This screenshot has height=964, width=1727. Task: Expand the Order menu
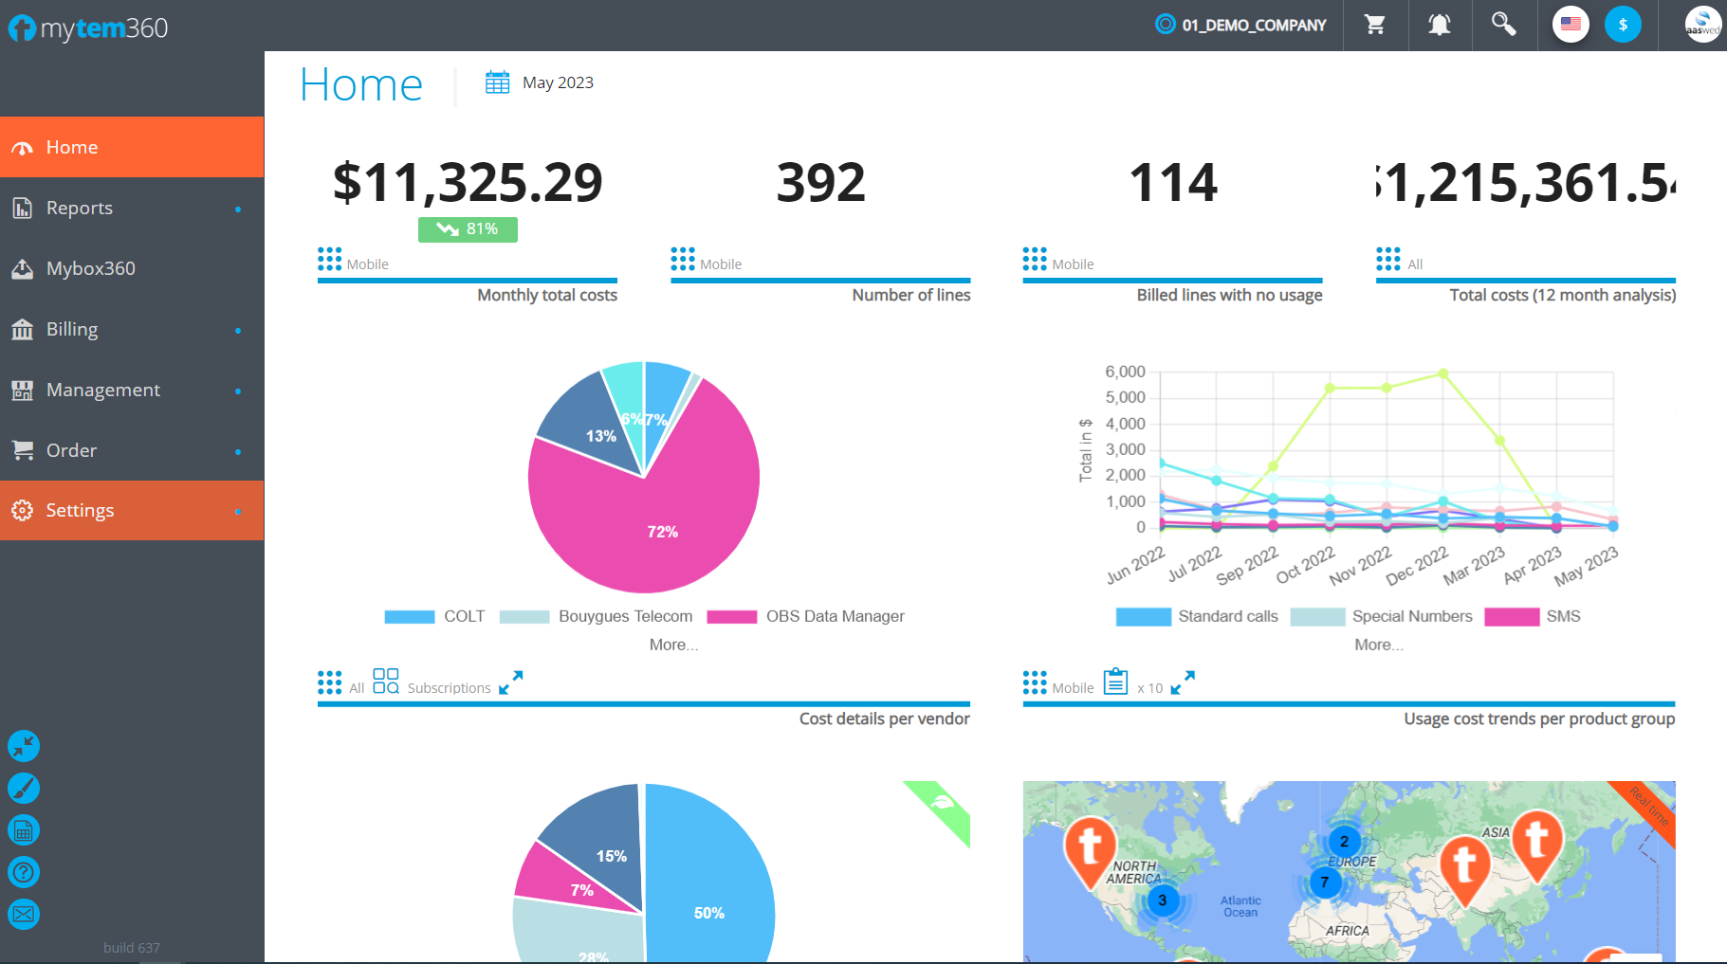[x=132, y=450]
